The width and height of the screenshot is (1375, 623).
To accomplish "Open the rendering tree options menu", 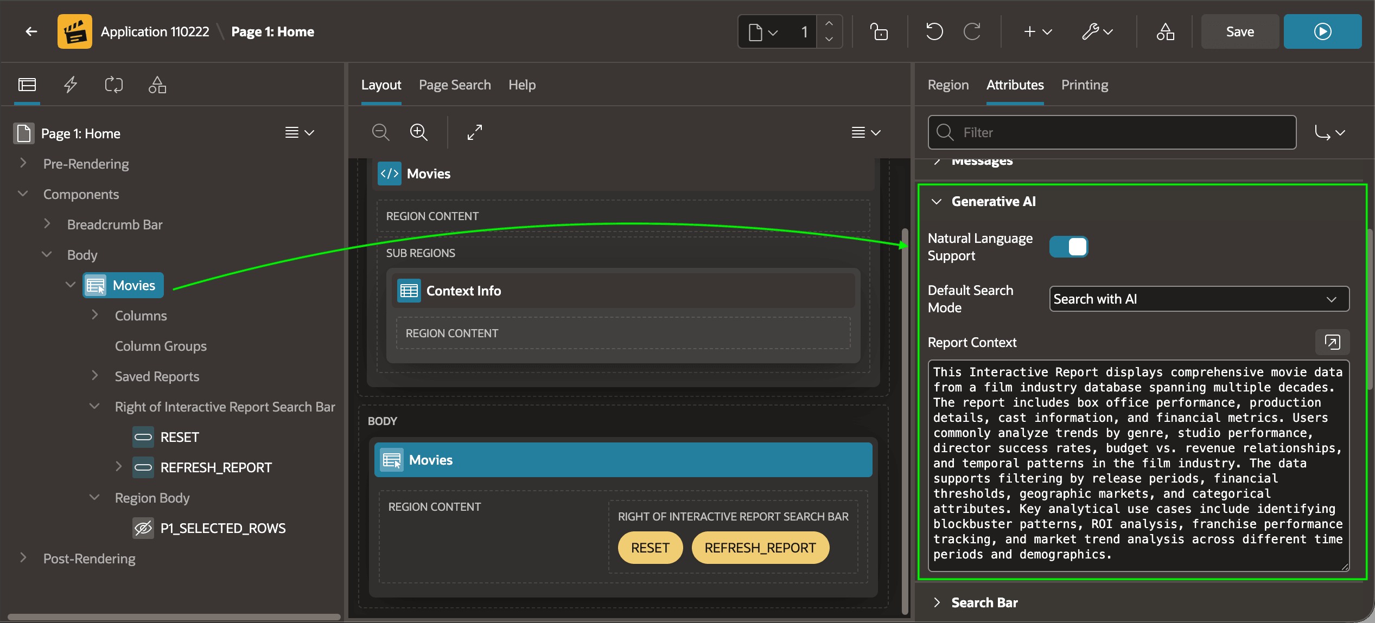I will point(300,133).
